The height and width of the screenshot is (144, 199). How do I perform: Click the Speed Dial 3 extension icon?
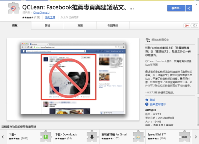coord(184,136)
